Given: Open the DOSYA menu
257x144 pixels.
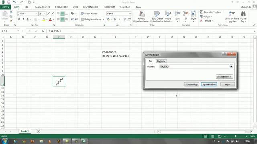Looking at the screenshot, I should [5, 7].
